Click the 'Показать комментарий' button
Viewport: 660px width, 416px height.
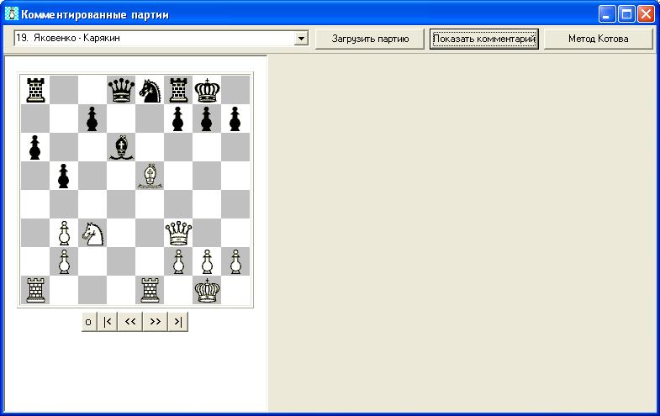(484, 39)
